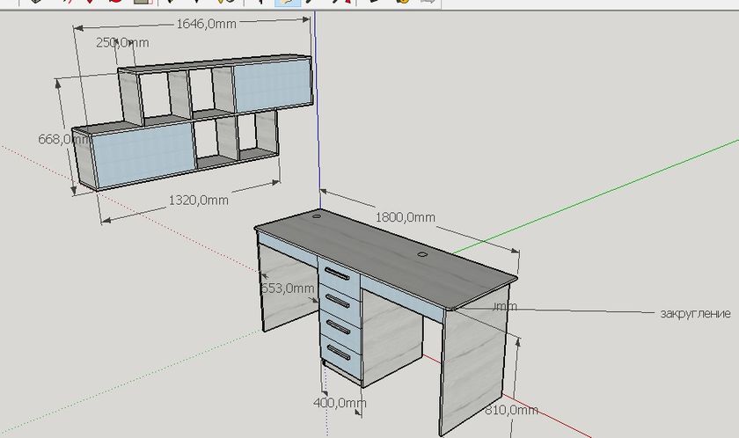Viewport: 739px width, 438px height.
Task: Select the 668,0mm height dimension text
Action: click(x=55, y=139)
